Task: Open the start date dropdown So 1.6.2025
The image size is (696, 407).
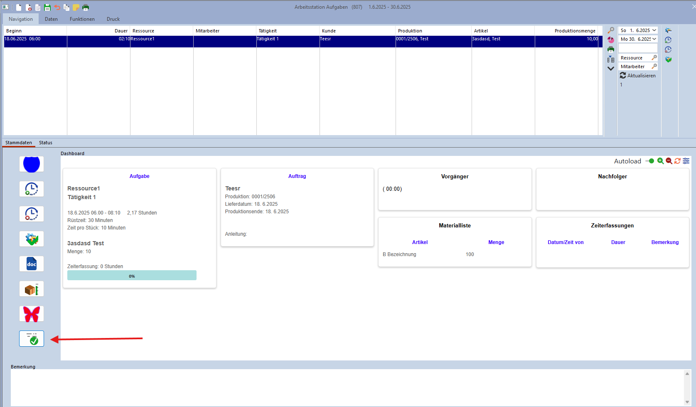Action: tap(654, 30)
